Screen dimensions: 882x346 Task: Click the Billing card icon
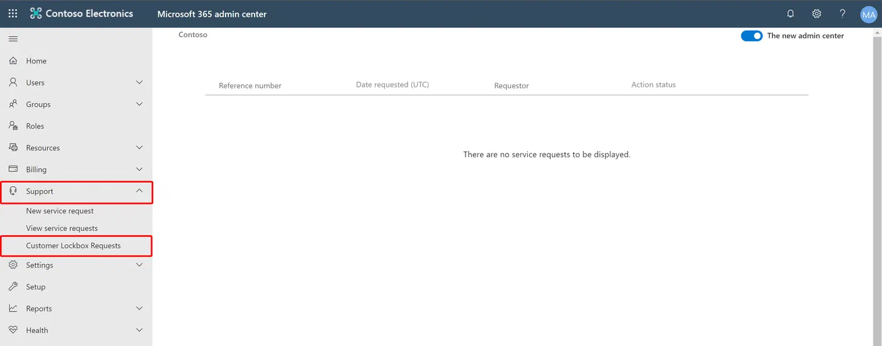click(x=13, y=169)
